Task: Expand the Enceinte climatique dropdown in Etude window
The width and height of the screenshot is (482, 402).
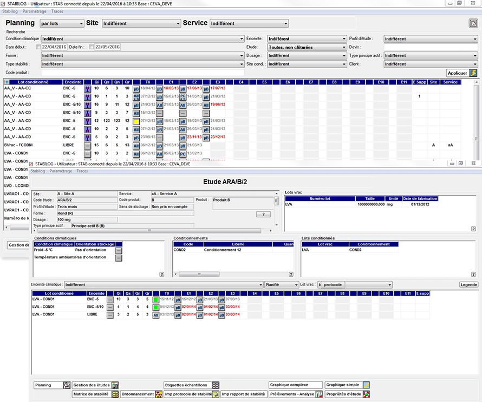Action: pos(164,285)
